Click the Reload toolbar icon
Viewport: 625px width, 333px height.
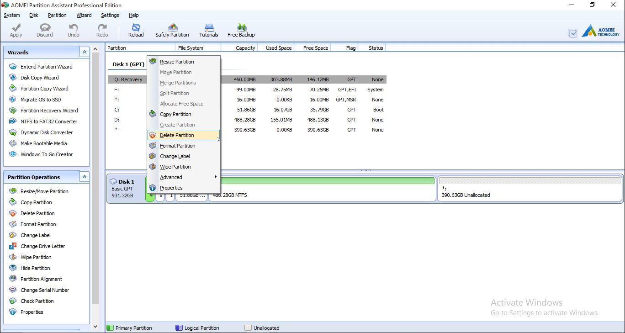[136, 31]
